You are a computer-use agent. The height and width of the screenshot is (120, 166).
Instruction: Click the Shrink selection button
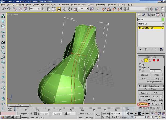tap(144, 75)
